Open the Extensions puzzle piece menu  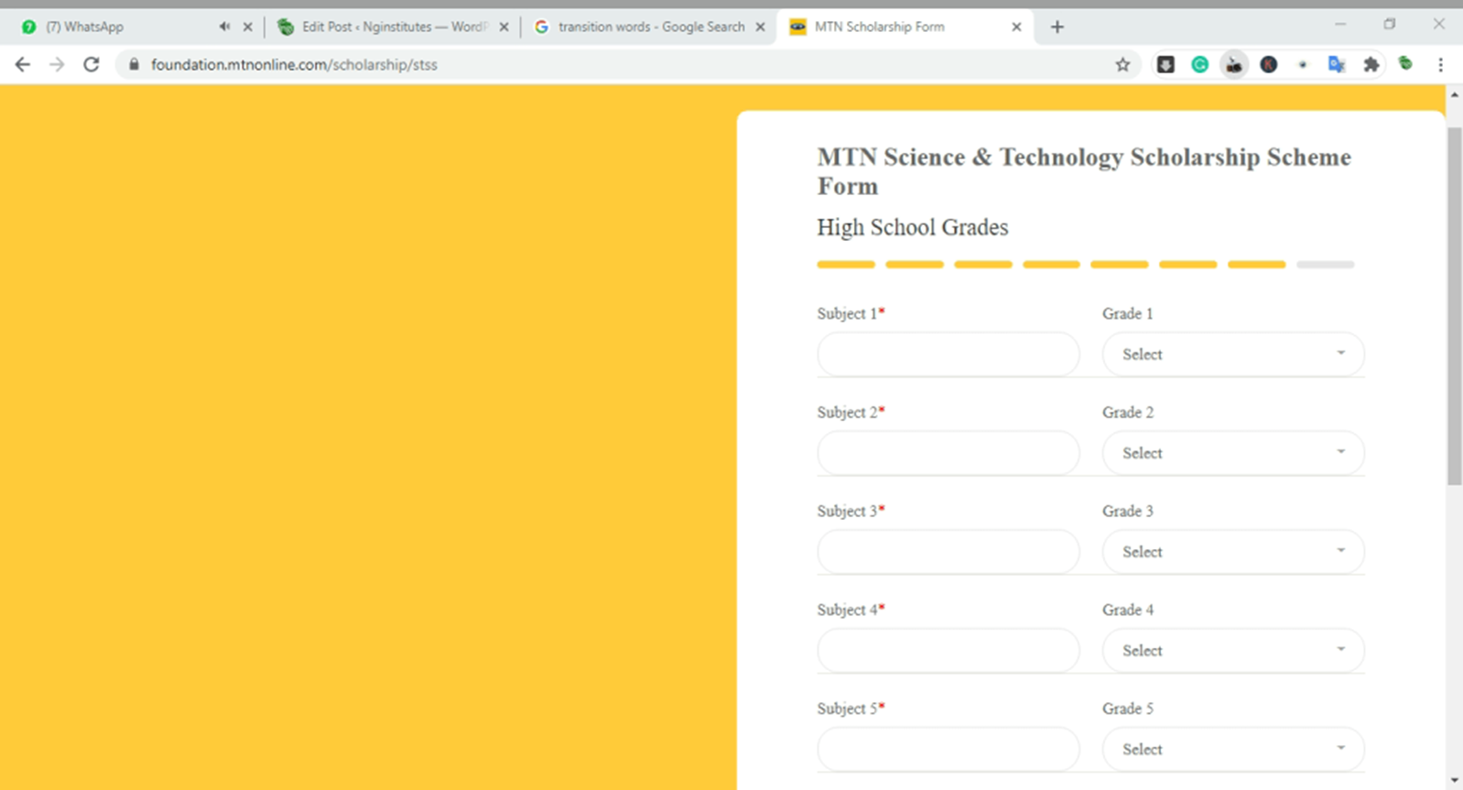pyautogui.click(x=1371, y=64)
